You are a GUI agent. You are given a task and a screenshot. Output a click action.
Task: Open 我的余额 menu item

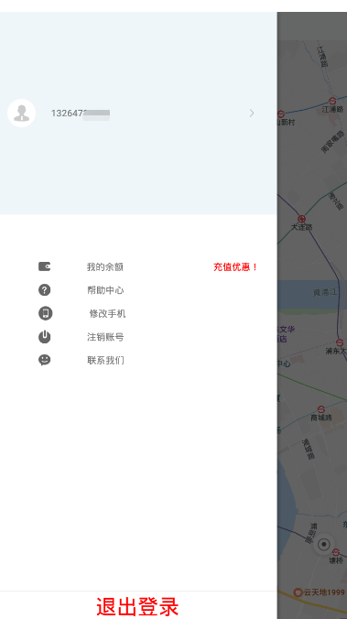point(105,266)
